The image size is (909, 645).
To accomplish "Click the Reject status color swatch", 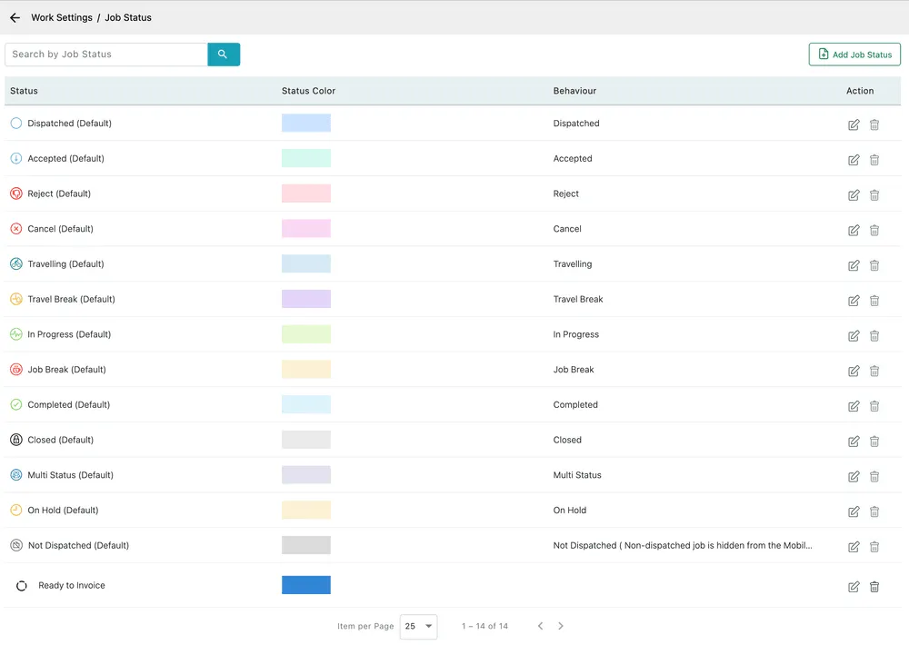I will pyautogui.click(x=306, y=193).
